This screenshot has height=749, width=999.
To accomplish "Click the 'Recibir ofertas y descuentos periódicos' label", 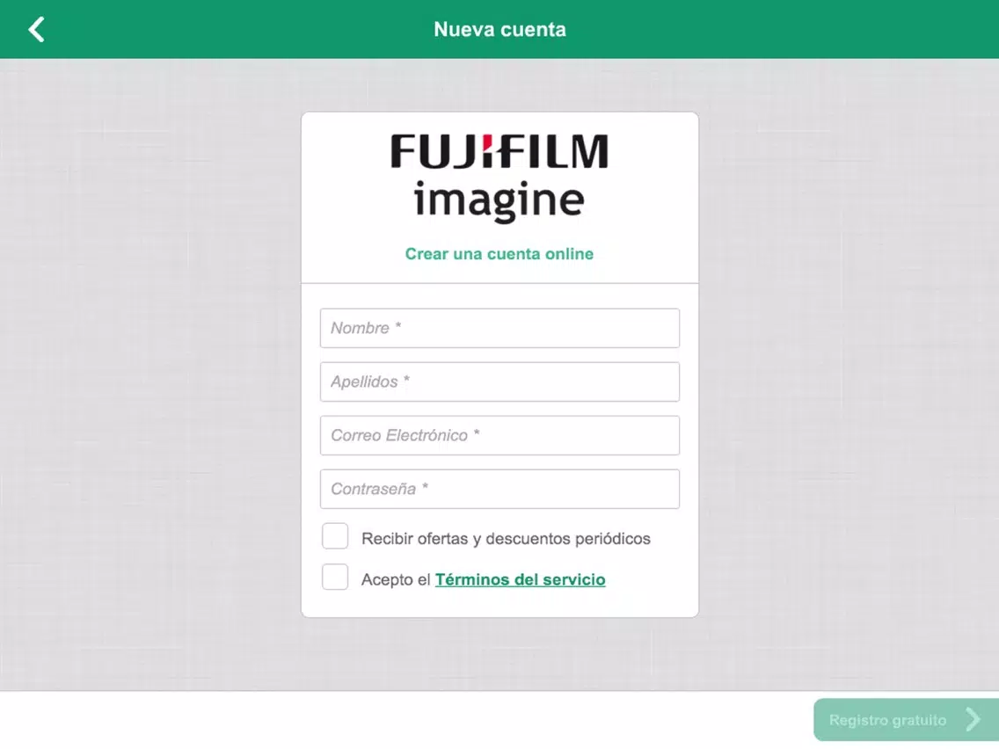I will pyautogui.click(x=506, y=539).
